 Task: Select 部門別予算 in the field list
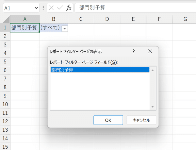(x=100, y=70)
